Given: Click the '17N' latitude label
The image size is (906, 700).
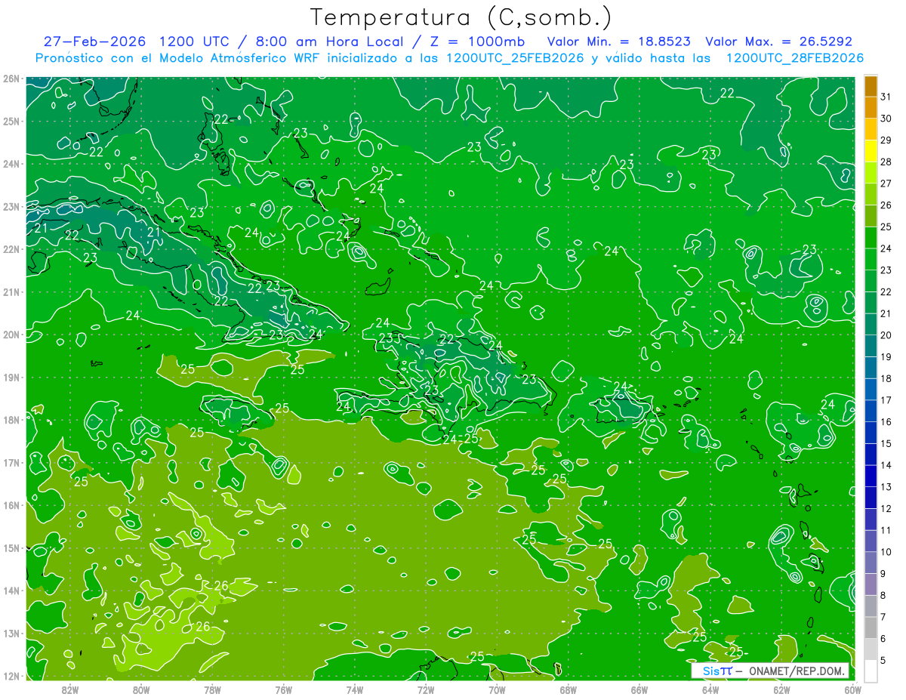Looking at the screenshot, I should click(x=11, y=463).
